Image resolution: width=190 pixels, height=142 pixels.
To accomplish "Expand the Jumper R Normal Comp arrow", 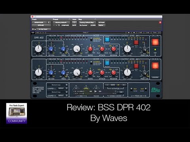I will [x=66, y=92].
